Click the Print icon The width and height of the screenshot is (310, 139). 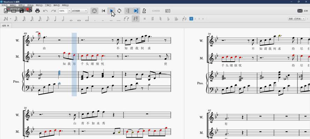37,11
